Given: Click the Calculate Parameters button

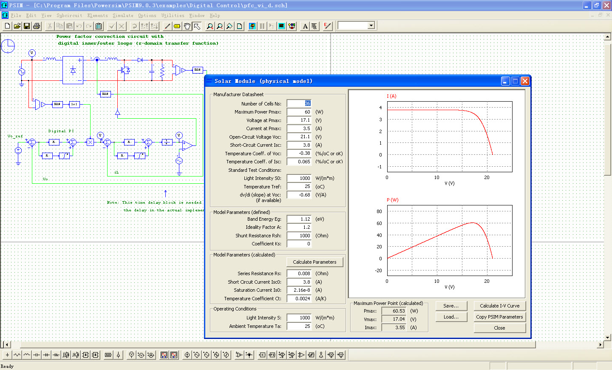Looking at the screenshot, I should coord(314,262).
